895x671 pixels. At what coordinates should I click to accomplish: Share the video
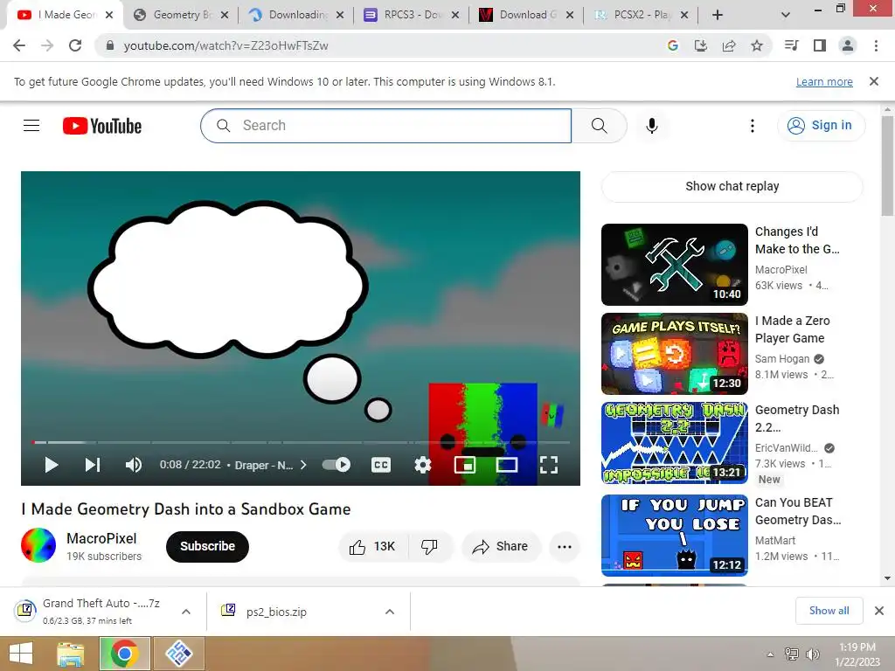(501, 547)
